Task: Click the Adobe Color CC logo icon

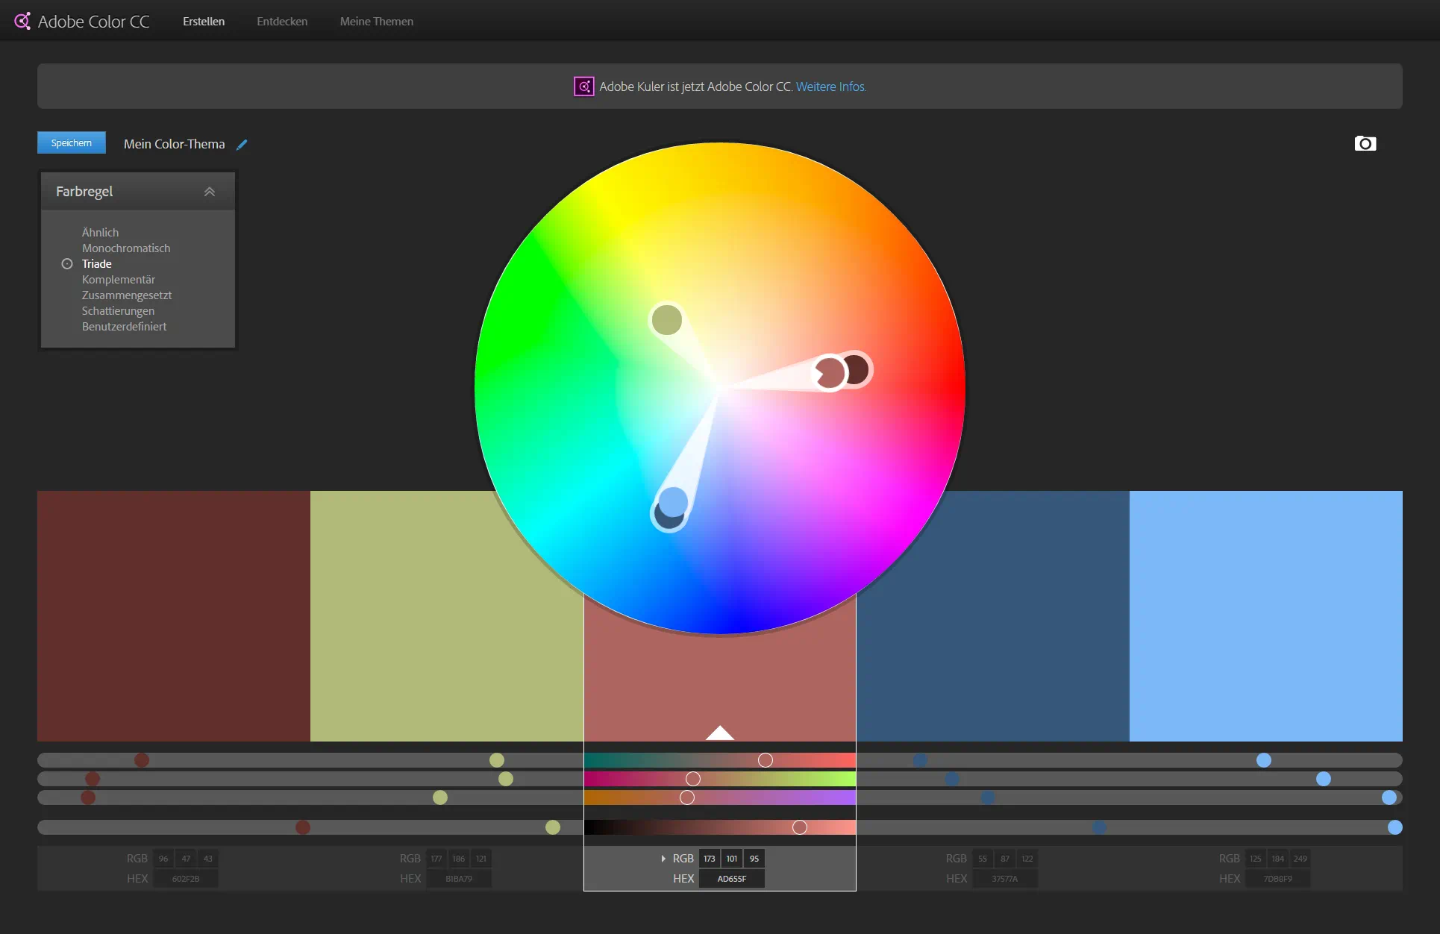Action: coord(22,21)
